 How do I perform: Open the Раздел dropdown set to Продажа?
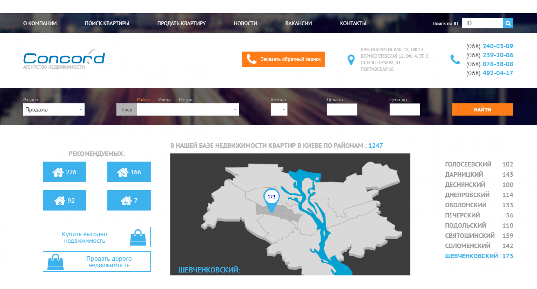54,109
